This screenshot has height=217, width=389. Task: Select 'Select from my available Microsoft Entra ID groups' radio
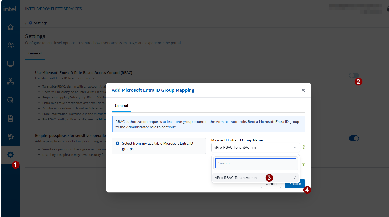[x=117, y=143]
